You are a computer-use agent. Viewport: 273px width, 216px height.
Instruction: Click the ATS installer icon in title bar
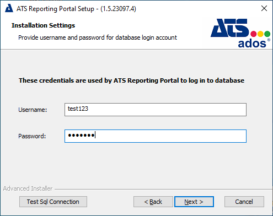(x=9, y=8)
